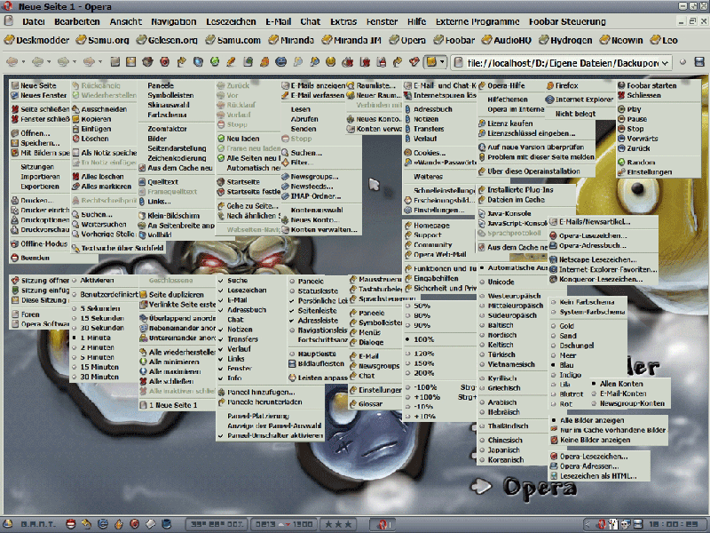Open the Lesezeichen menu in the menu bar
This screenshot has height=533, width=710.
[x=231, y=21]
